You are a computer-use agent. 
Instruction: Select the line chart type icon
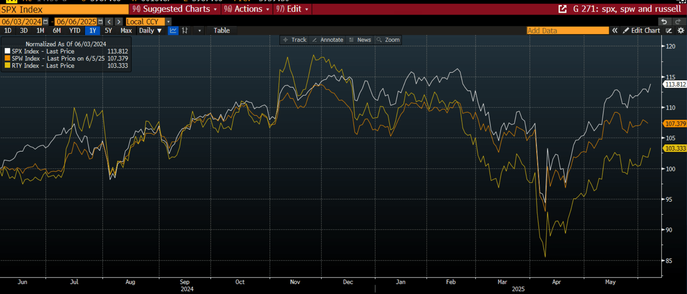coord(173,30)
